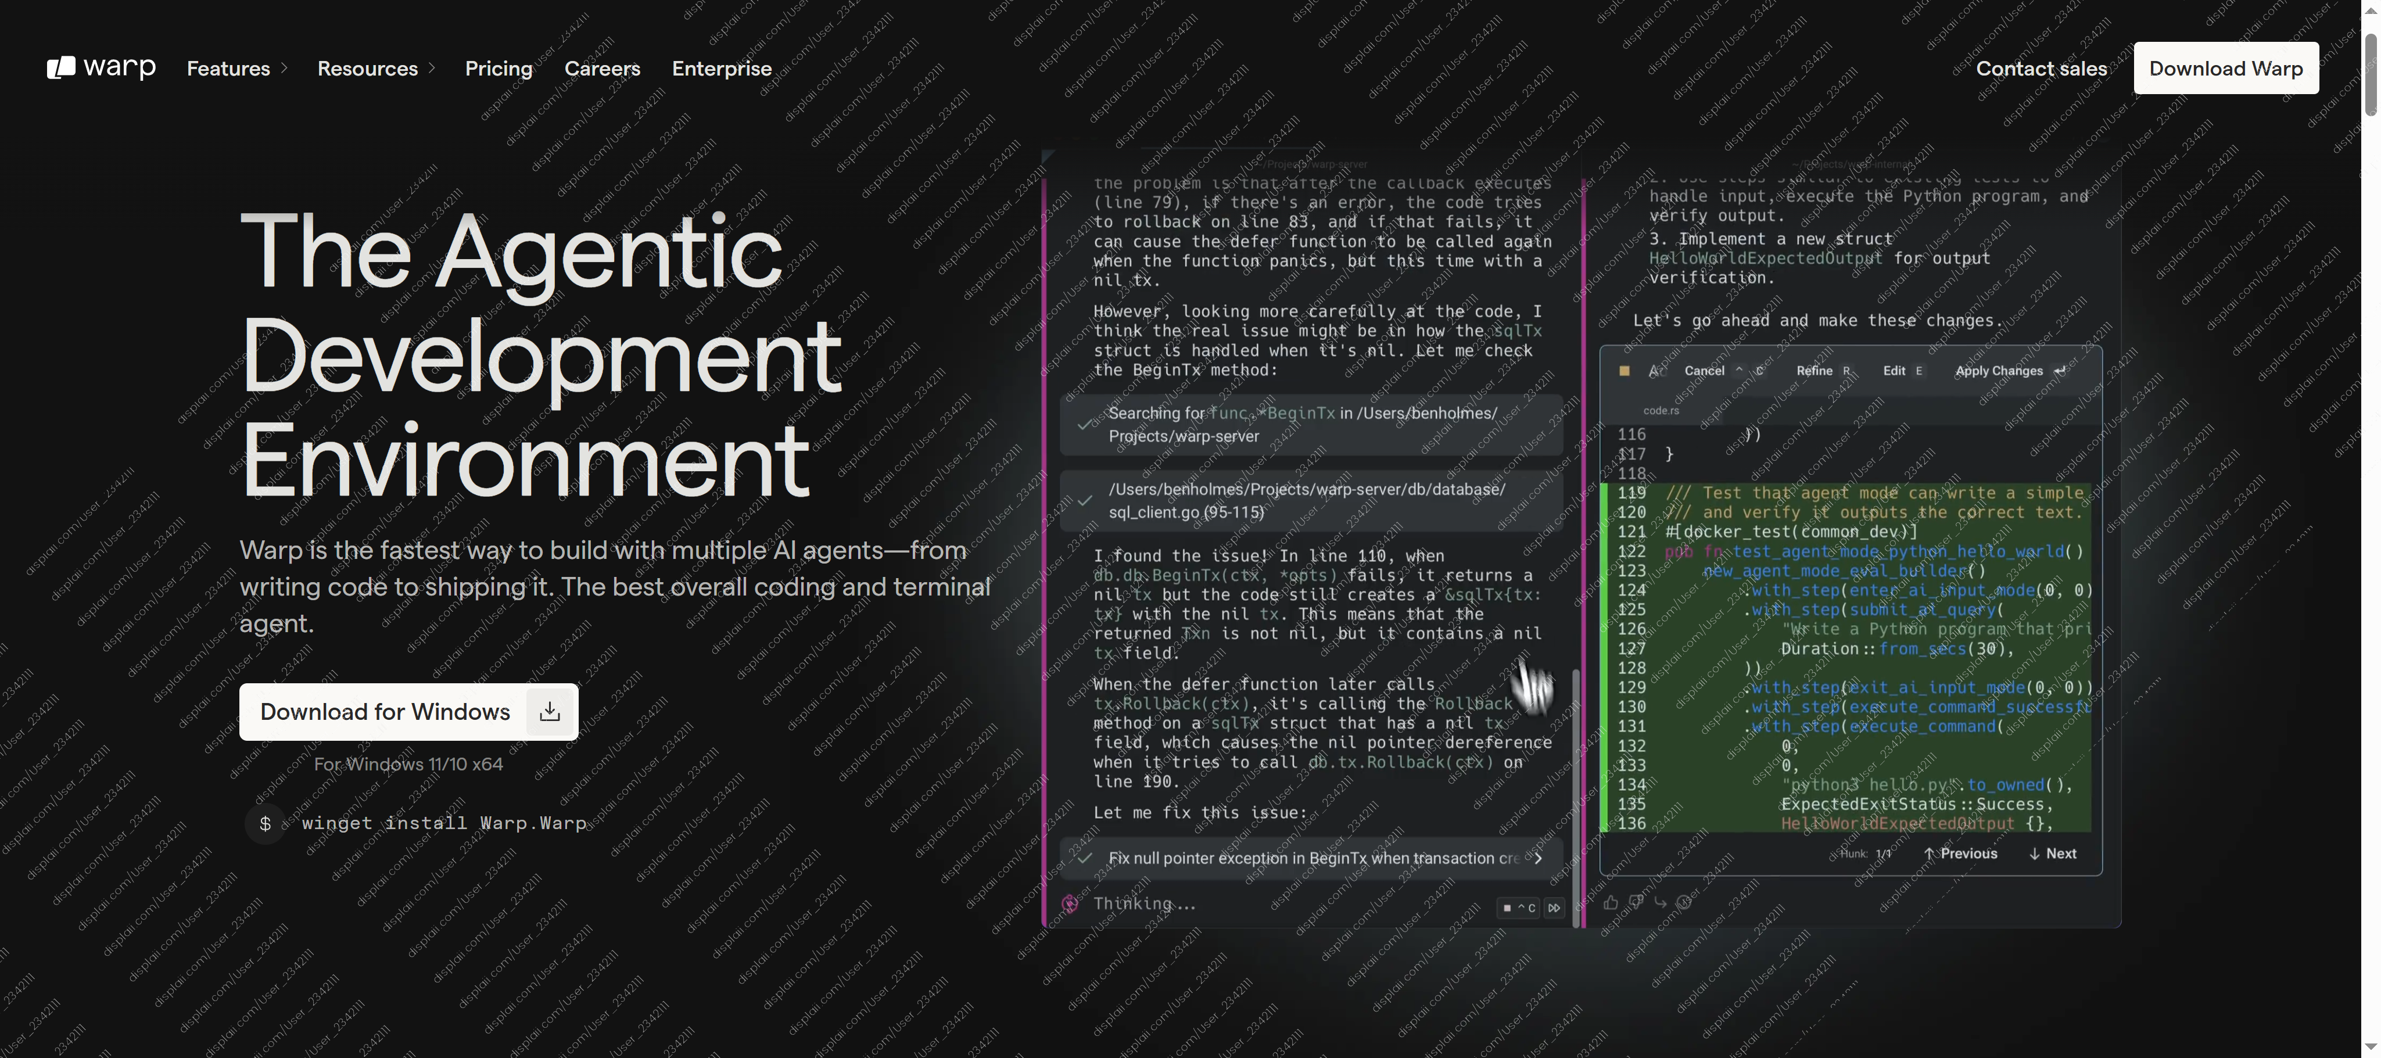This screenshot has height=1058, width=2381.
Task: Click line number 119 in code diff
Action: (x=1631, y=493)
